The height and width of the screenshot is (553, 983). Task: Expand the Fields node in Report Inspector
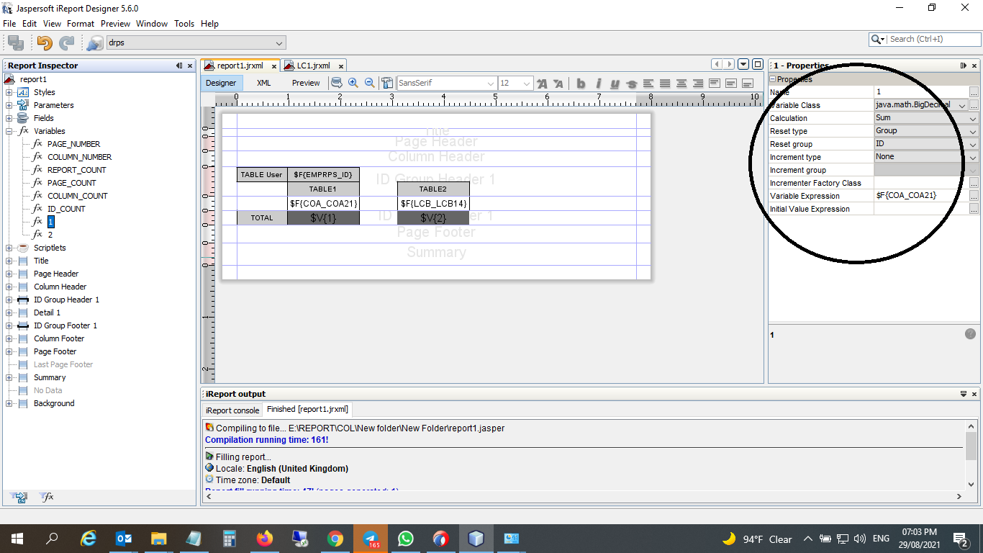[x=9, y=118]
